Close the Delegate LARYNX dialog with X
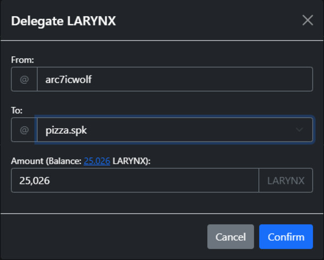The height and width of the screenshot is (260, 324). click(x=308, y=21)
